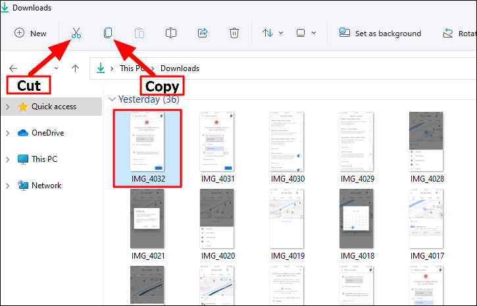
Task: Click the Back navigation arrow
Action: 13,68
